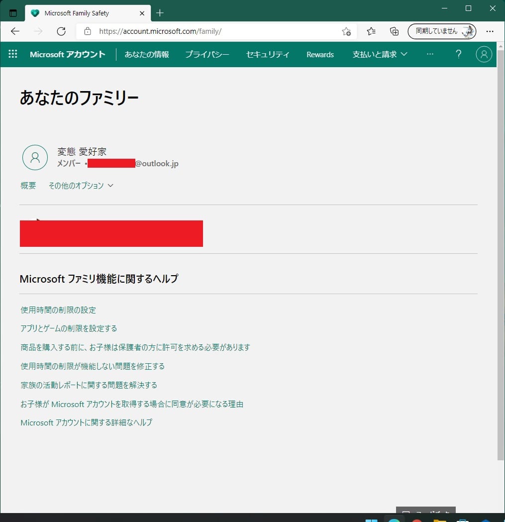Screen dimensions: 505x522
Task: Open 使用時間の制限が機能しない問題を修正する link
Action: click(93, 366)
